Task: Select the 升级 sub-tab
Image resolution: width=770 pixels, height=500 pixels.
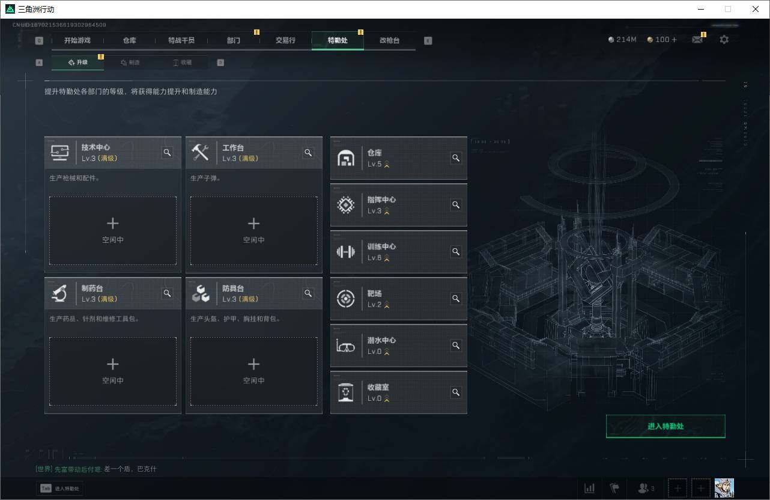Action: pyautogui.click(x=77, y=62)
